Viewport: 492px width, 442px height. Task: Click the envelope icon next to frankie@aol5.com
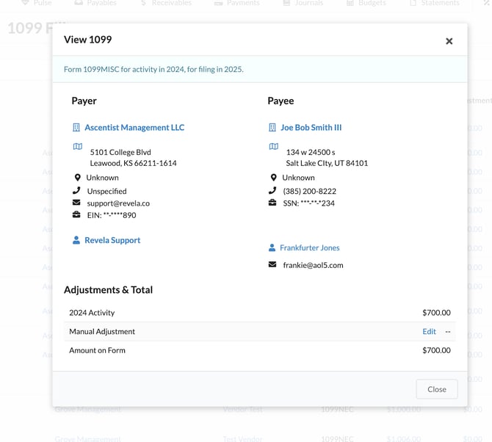[x=273, y=265]
